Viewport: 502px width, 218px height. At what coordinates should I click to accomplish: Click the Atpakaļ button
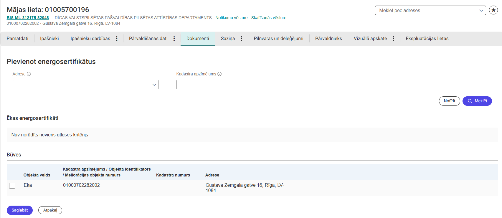pos(50,210)
